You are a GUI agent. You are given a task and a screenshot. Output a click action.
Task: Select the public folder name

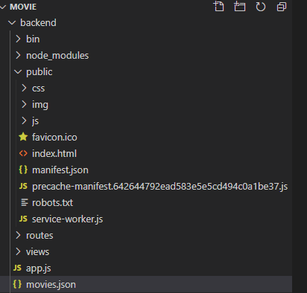pos(39,72)
